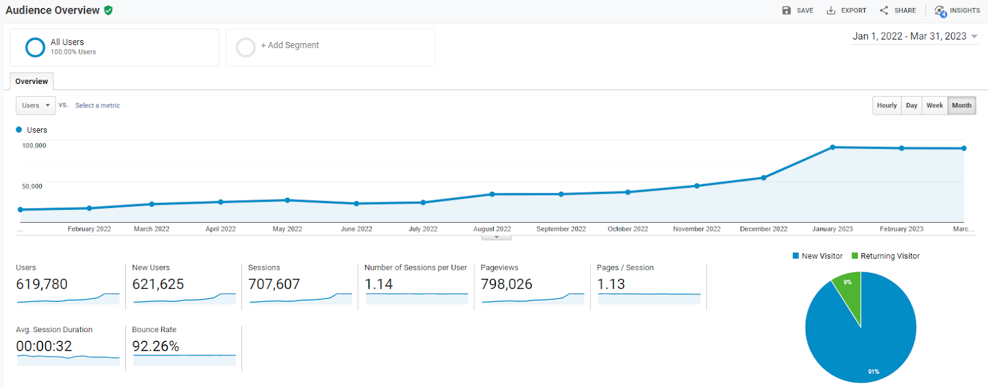Open the Insights icon
The image size is (988, 387).
click(x=940, y=11)
